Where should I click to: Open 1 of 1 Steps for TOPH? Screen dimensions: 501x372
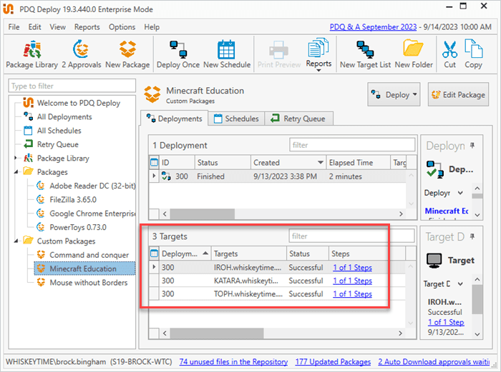352,294
